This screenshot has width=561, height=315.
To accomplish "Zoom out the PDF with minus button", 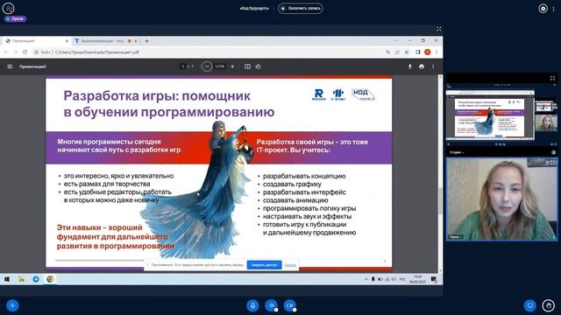I will point(207,66).
